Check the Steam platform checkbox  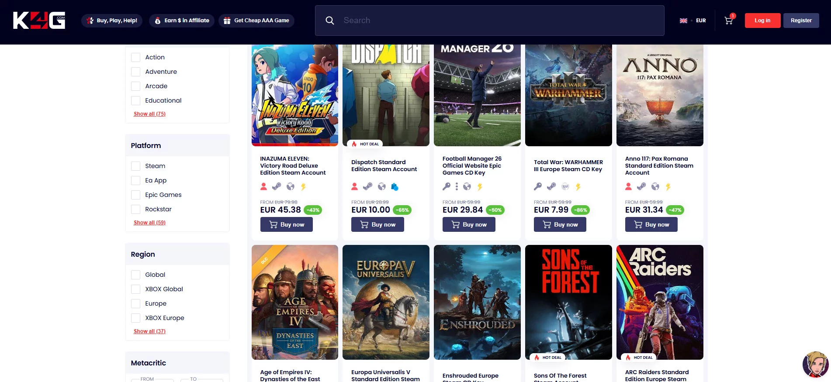coord(136,166)
